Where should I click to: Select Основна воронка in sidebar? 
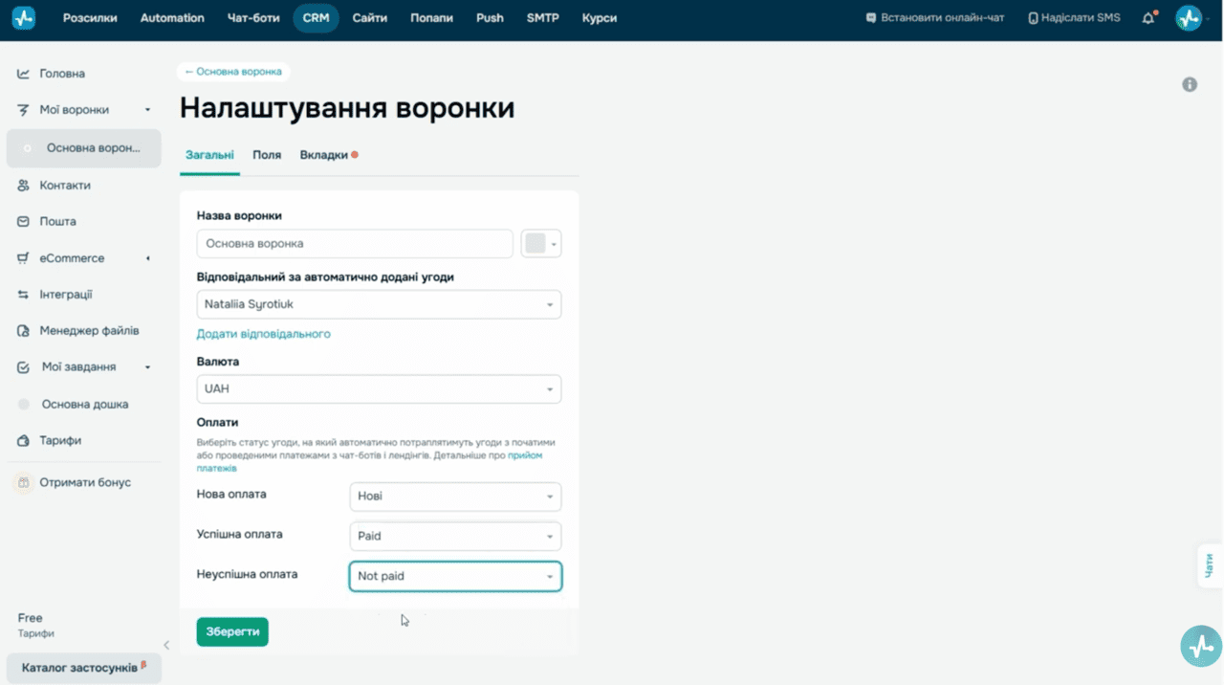pyautogui.click(x=84, y=148)
